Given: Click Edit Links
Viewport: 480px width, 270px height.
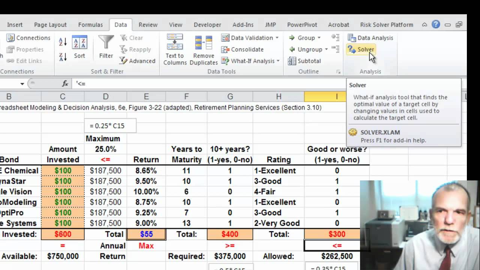Looking at the screenshot, I should [x=24, y=61].
